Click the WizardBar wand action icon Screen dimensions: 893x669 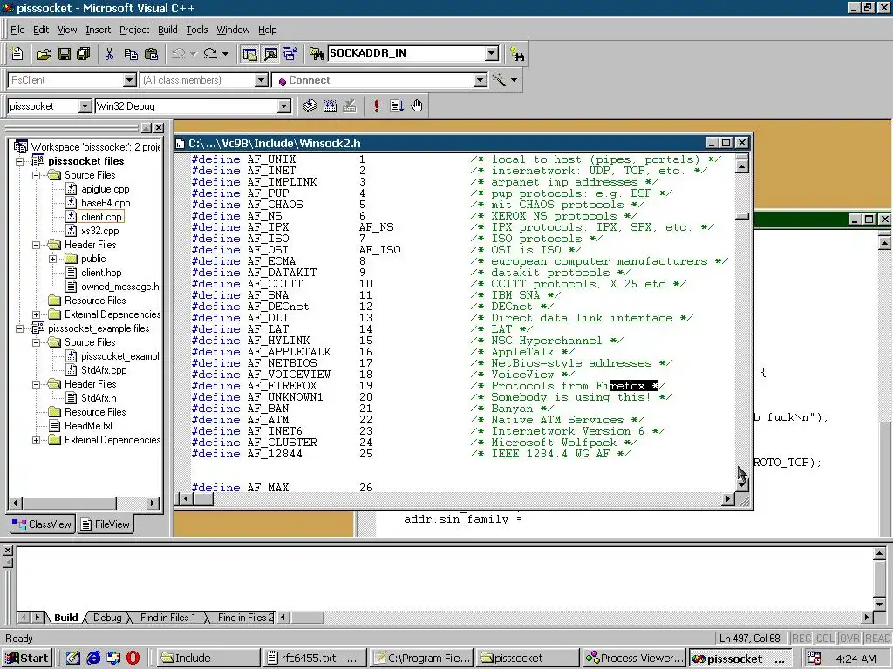coord(499,80)
